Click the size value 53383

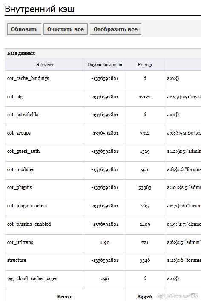pos(145,188)
